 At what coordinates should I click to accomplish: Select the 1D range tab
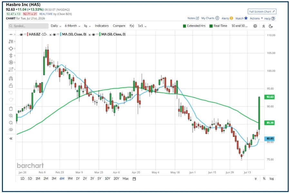pyautogui.click(x=22, y=178)
